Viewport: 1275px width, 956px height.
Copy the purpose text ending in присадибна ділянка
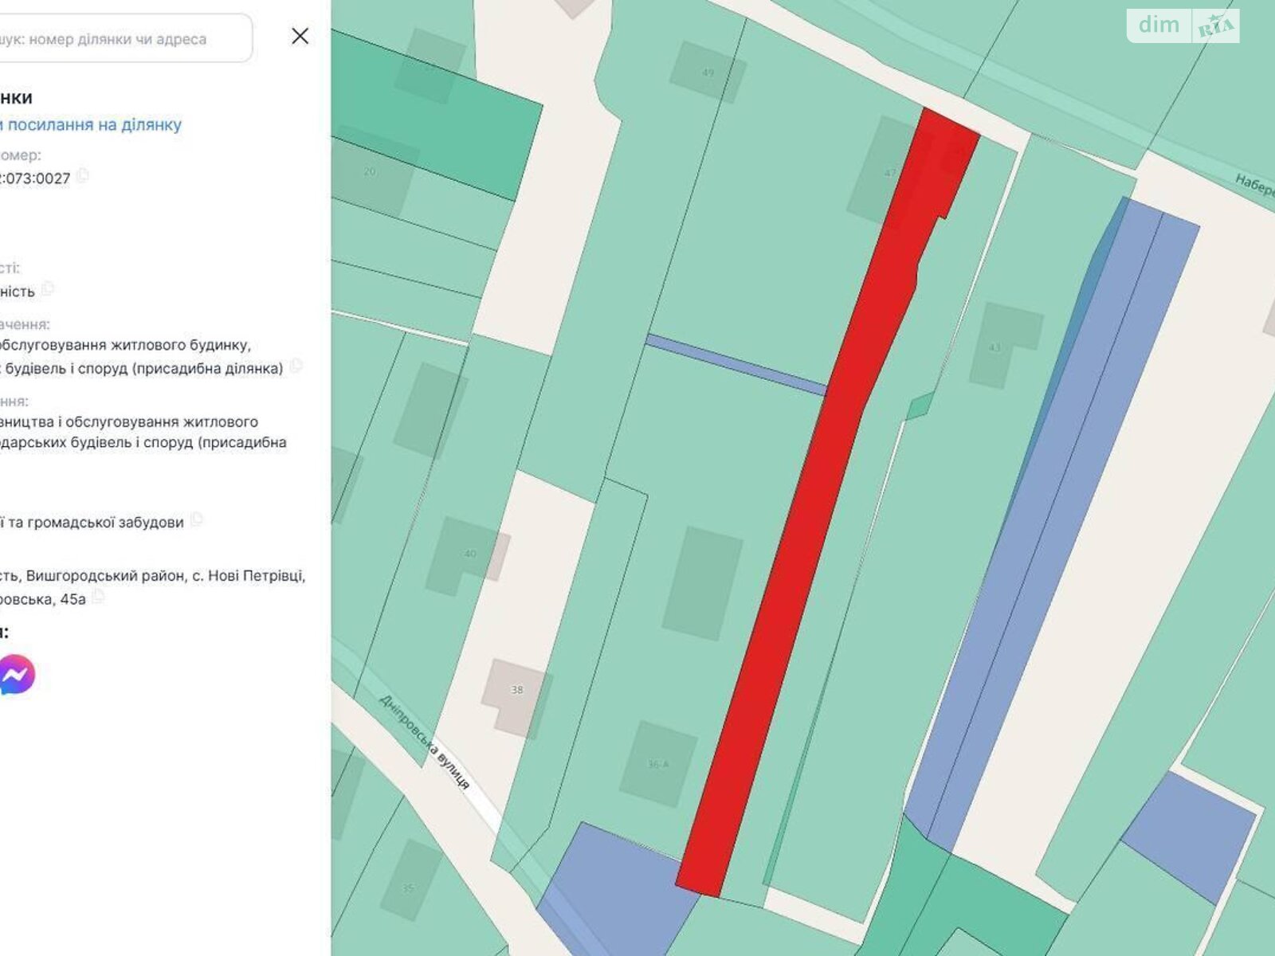(x=296, y=366)
